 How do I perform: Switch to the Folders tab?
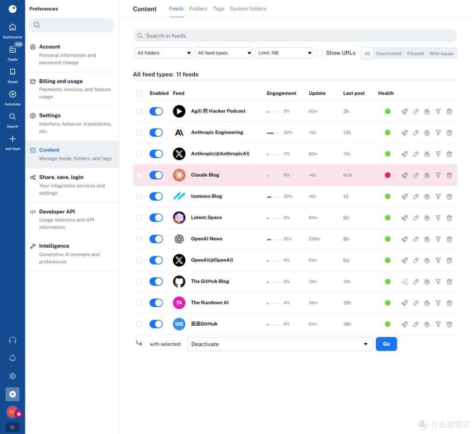[198, 9]
